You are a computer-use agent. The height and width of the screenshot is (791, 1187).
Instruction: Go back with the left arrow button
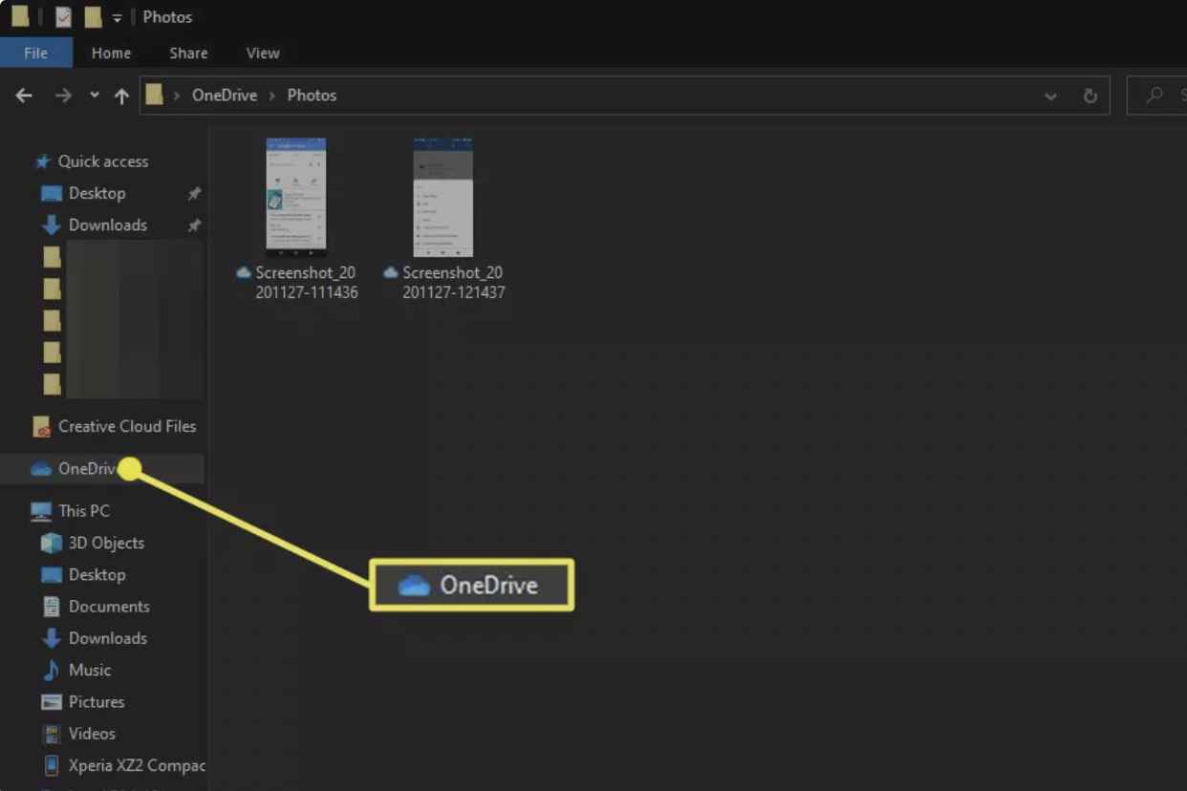coord(24,96)
